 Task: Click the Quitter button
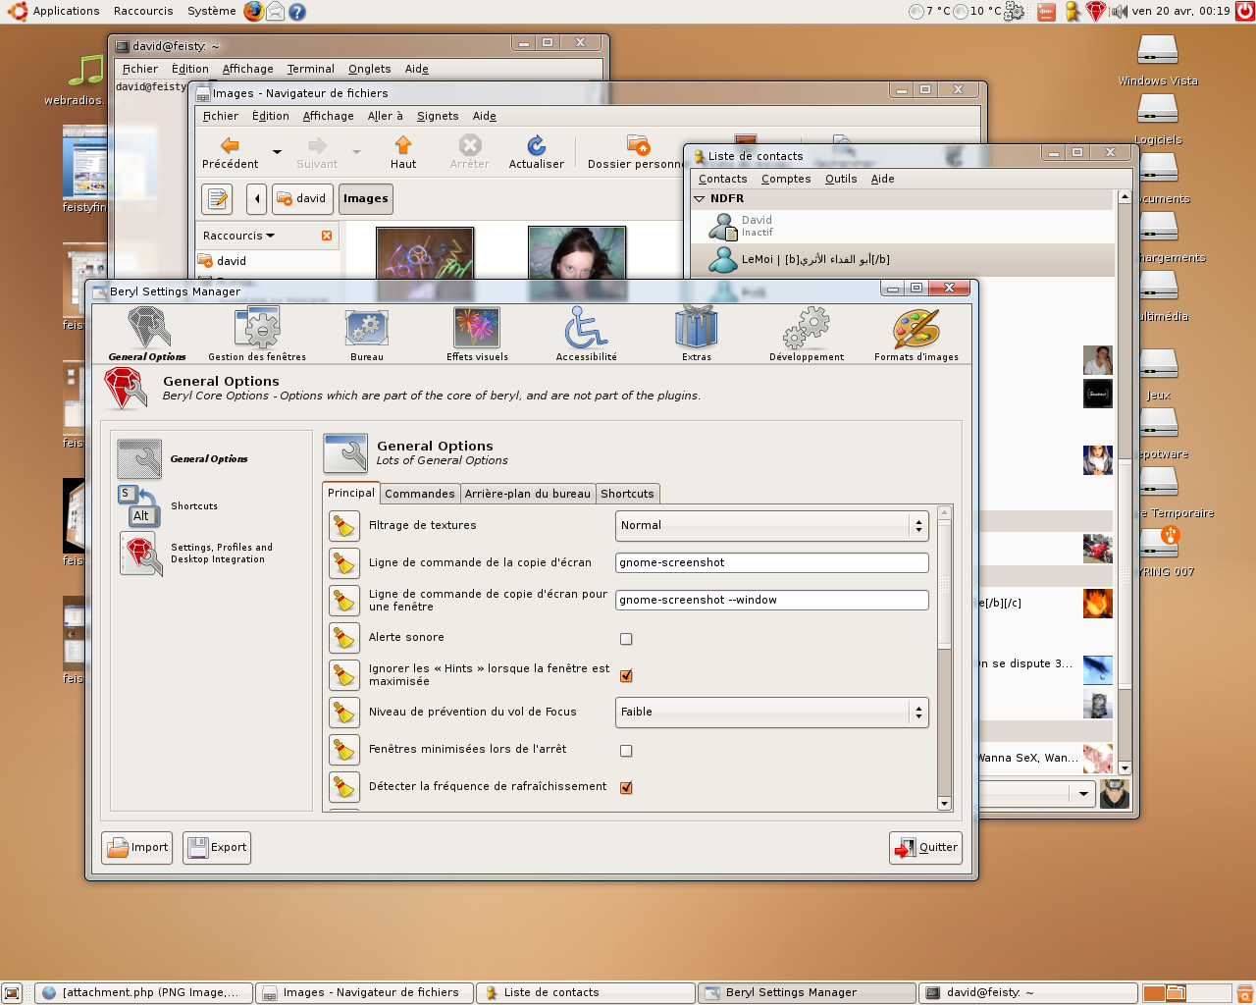tap(925, 848)
